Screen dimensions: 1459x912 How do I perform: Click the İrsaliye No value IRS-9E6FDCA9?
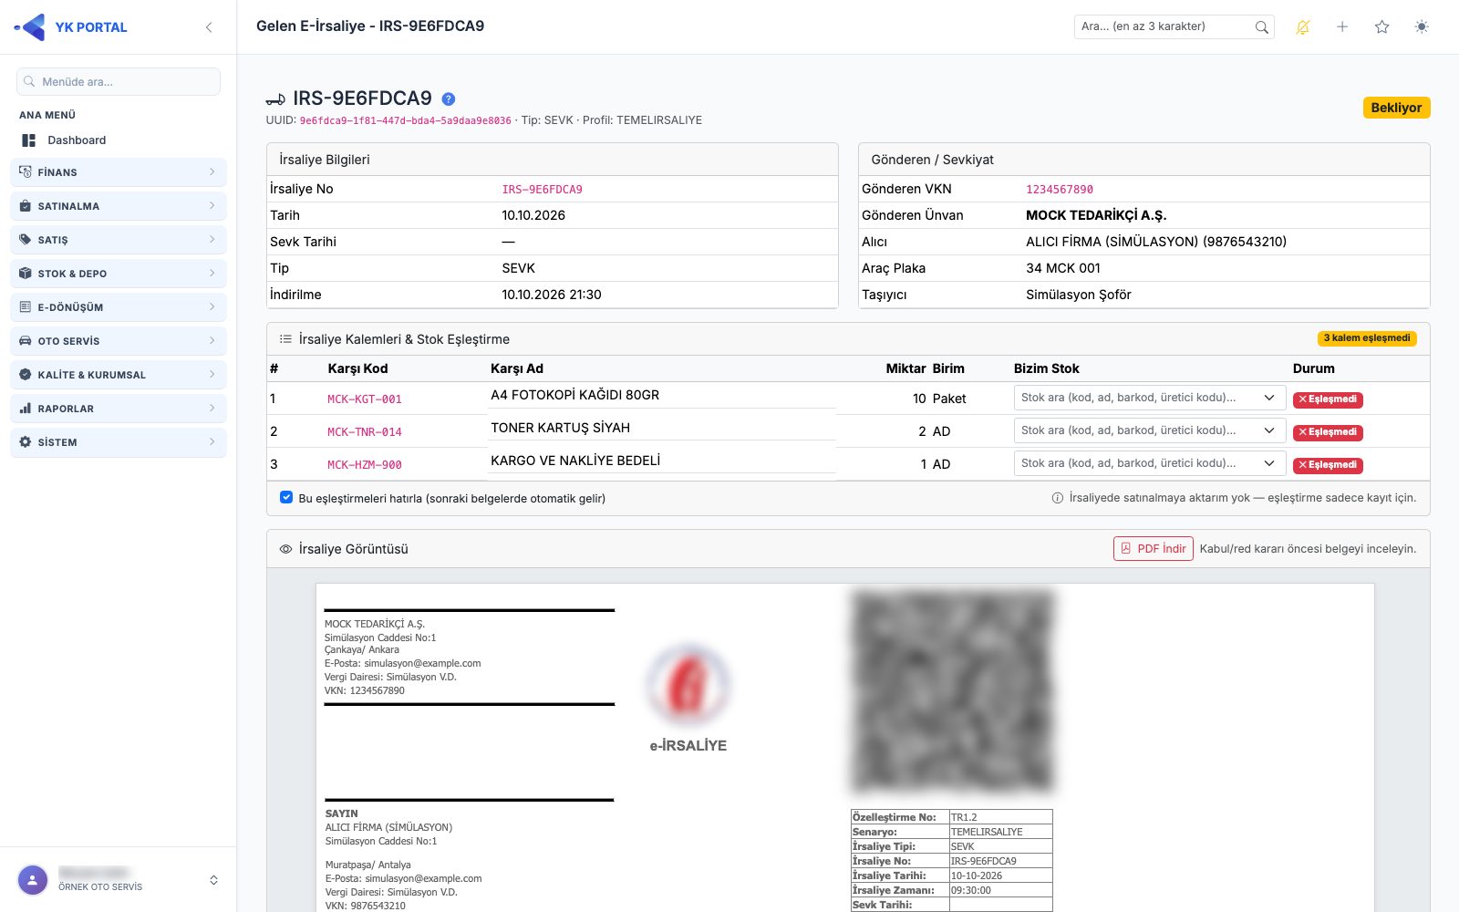pyautogui.click(x=542, y=190)
